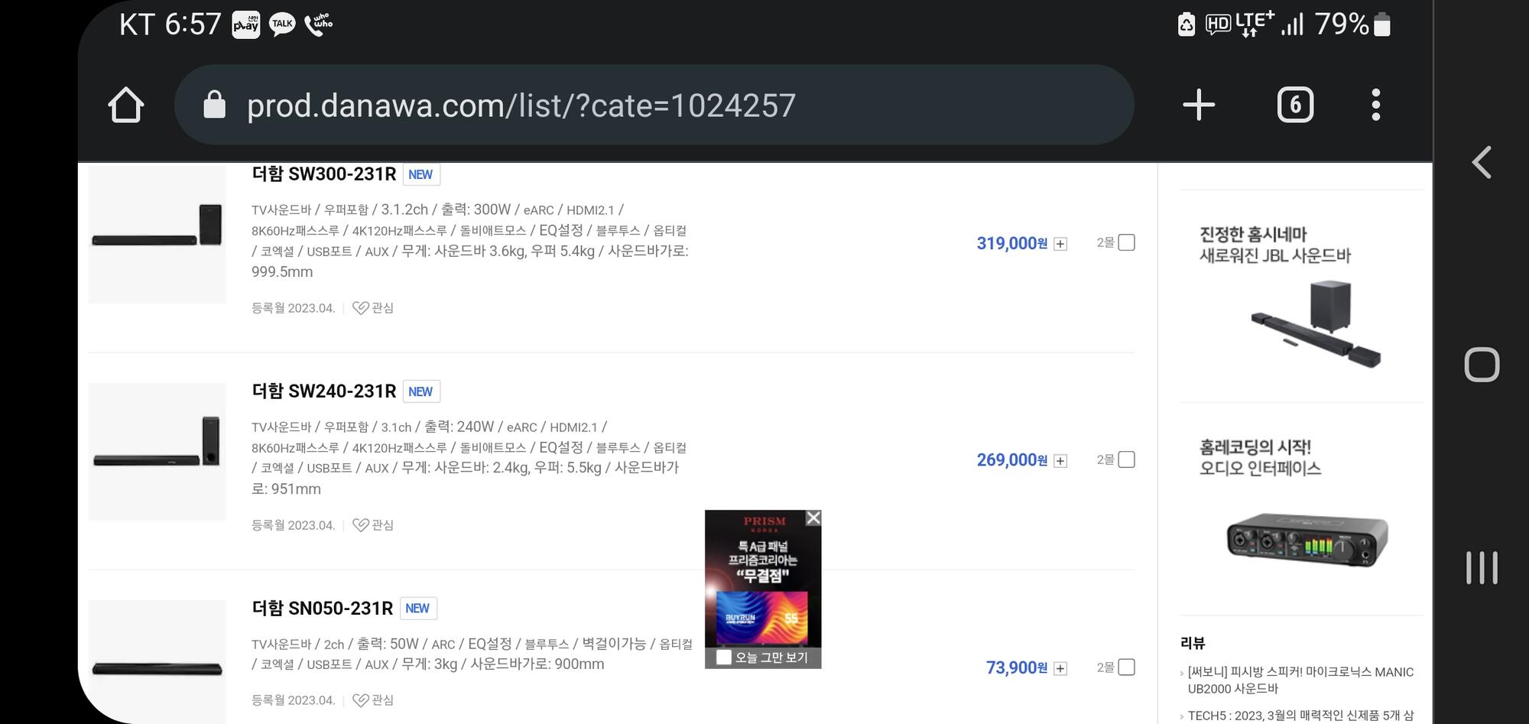Open the SN050-231R soundbar thumbnail

[x=157, y=662]
